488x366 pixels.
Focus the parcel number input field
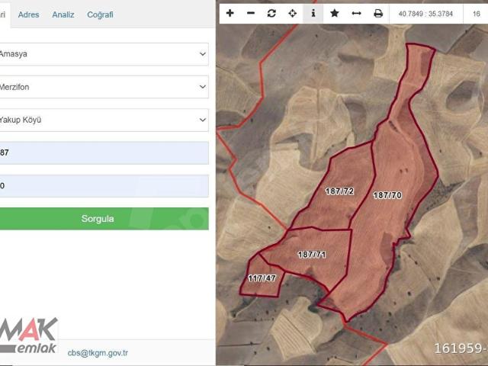point(104,186)
